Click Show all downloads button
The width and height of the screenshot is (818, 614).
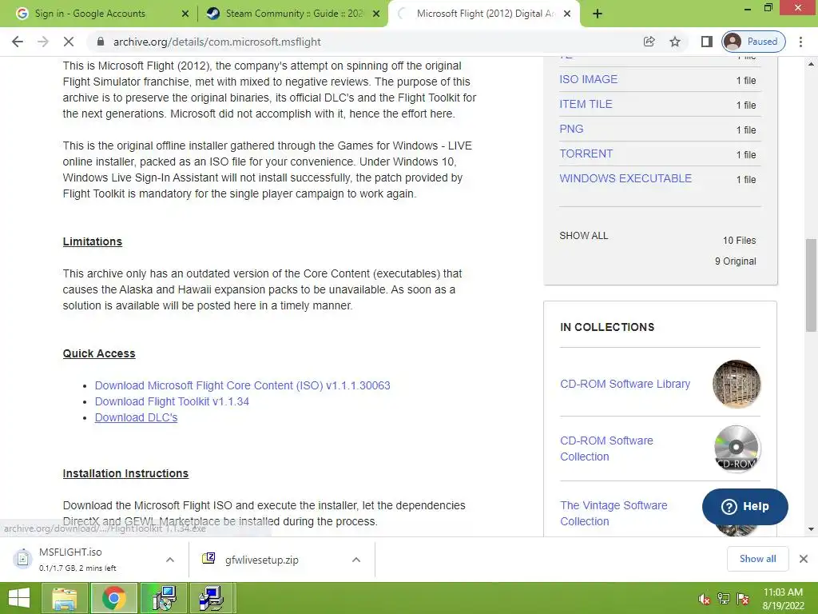(757, 559)
